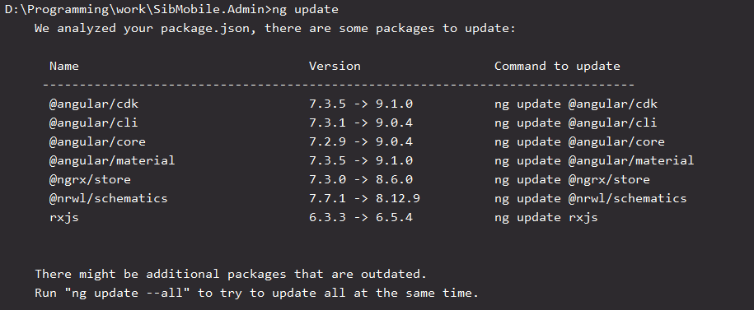The image size is (754, 310).
Task: Click the rxjs package name in the Name column
Action: [x=64, y=218]
